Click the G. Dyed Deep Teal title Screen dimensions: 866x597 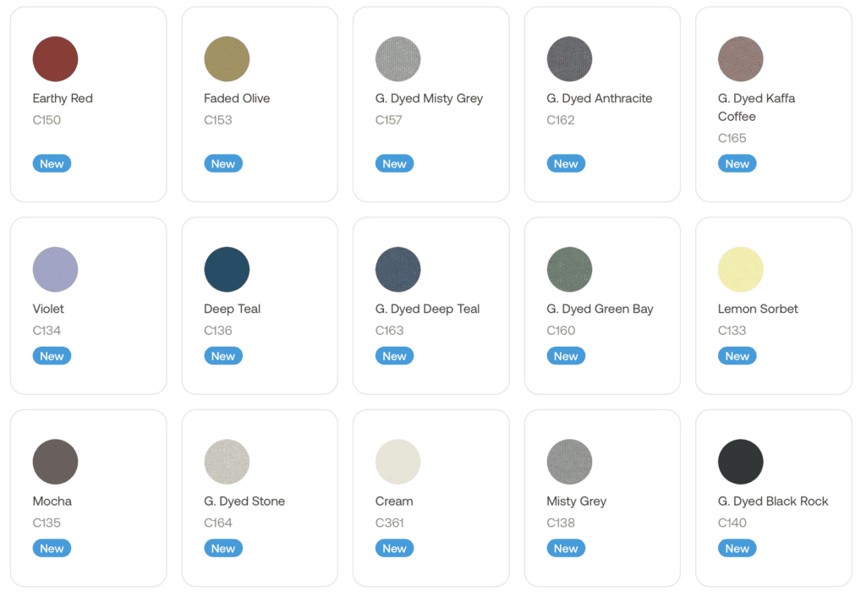coord(427,309)
